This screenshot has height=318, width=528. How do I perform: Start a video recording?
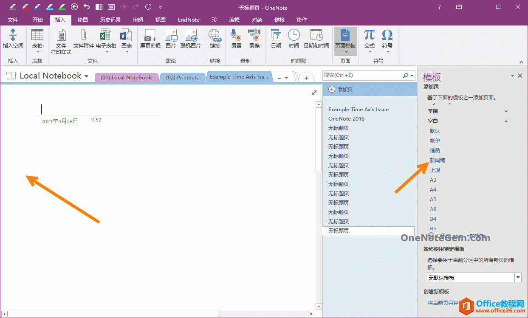click(x=254, y=40)
